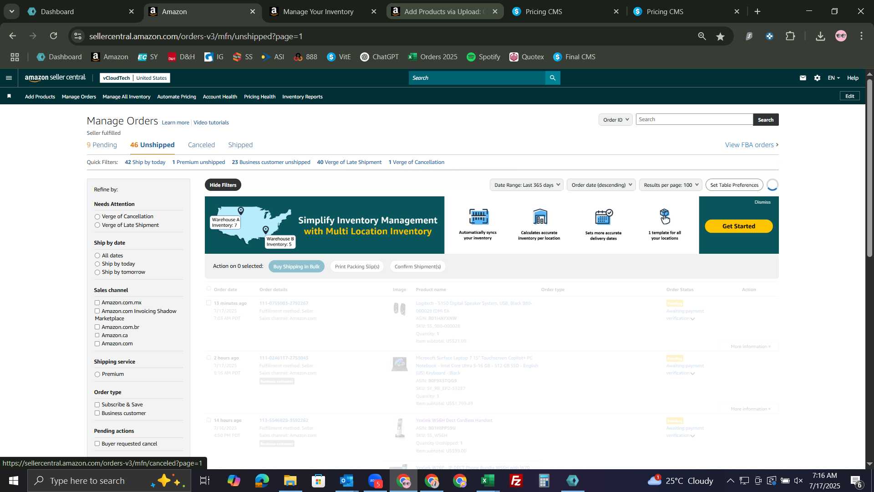The width and height of the screenshot is (874, 492).
Task: Open the View FBA orders link
Action: coord(752,145)
